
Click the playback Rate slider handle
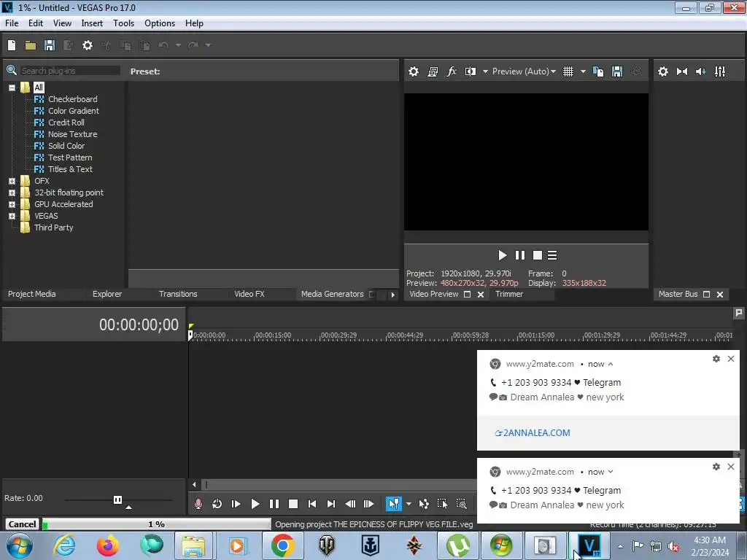coord(117,499)
